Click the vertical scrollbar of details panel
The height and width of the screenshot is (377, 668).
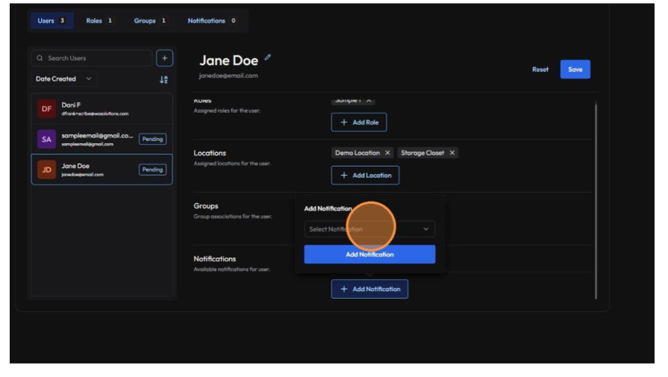click(x=596, y=200)
